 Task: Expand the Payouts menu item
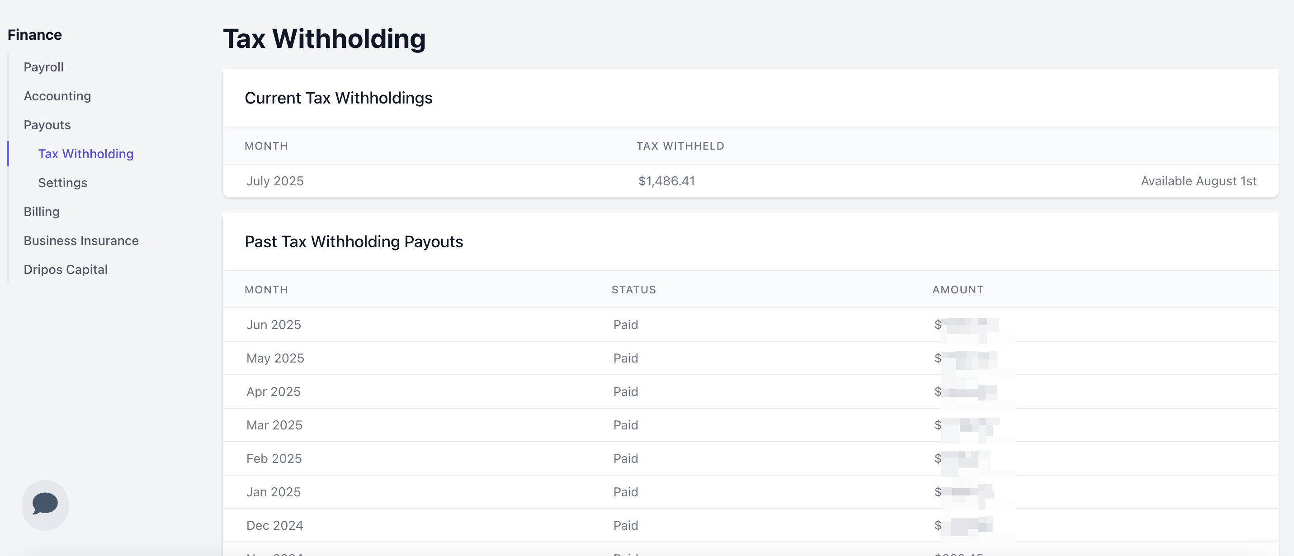[x=47, y=125]
